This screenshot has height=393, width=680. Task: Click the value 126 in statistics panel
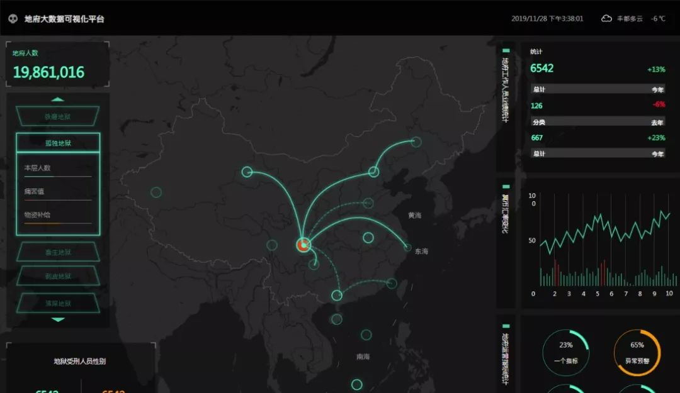pyautogui.click(x=536, y=106)
